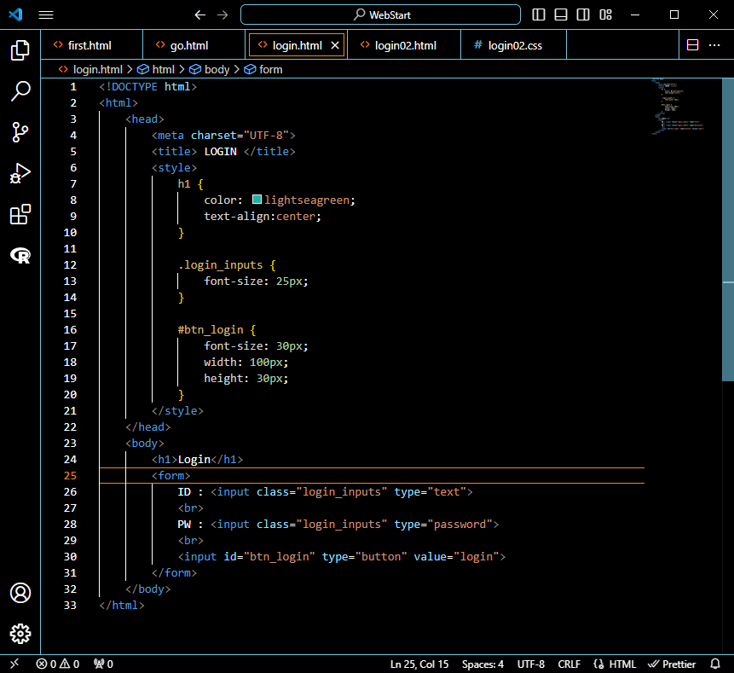This screenshot has height=673, width=734.
Task: Go back with the left arrow
Action: 200,15
